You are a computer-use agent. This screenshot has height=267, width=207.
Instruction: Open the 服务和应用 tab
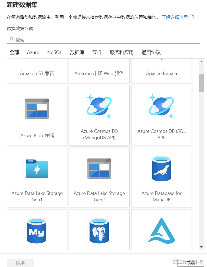pos(121,52)
